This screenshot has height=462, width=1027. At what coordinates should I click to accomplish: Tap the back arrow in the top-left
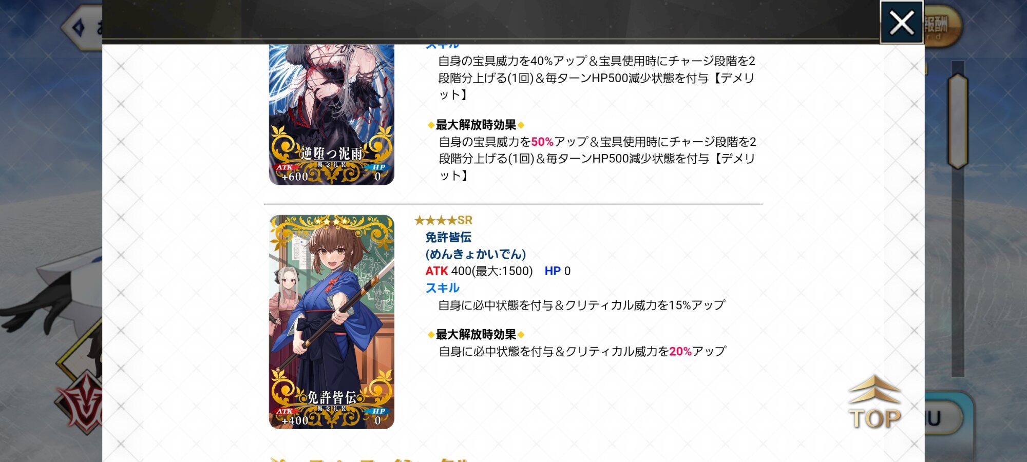coord(82,28)
